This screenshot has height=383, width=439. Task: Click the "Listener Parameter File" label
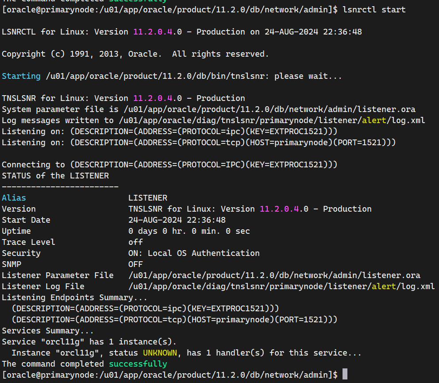[58, 275]
